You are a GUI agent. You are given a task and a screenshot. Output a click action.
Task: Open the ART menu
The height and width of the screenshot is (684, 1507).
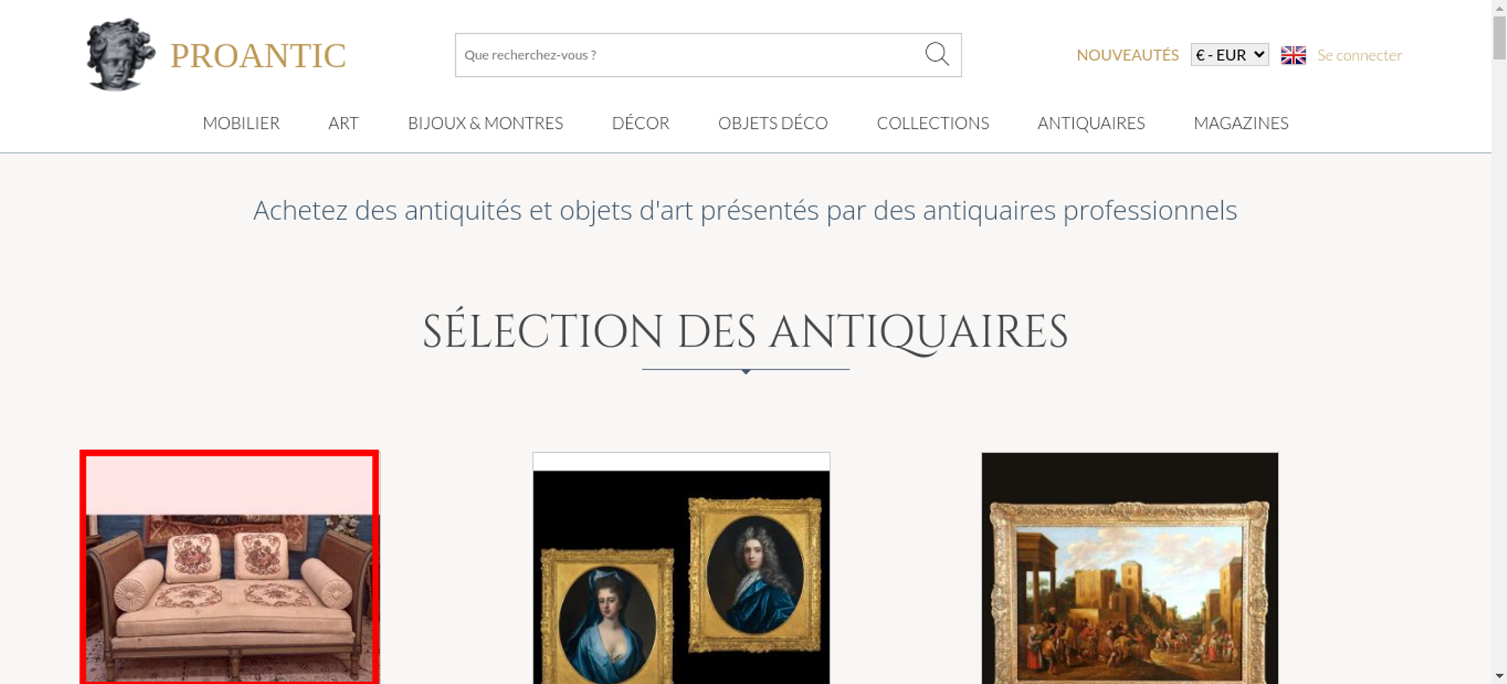(344, 123)
